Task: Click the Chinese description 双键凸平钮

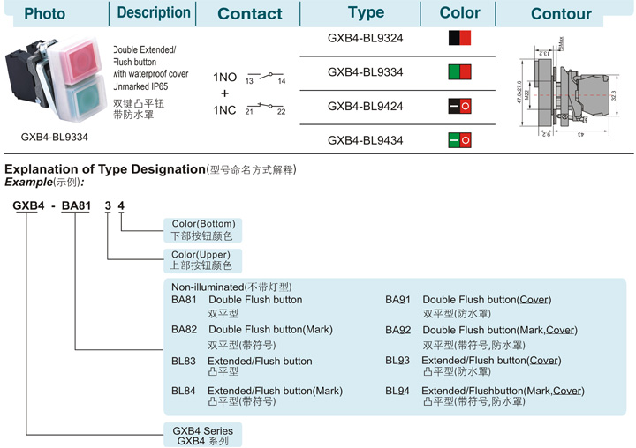Action: [139, 103]
